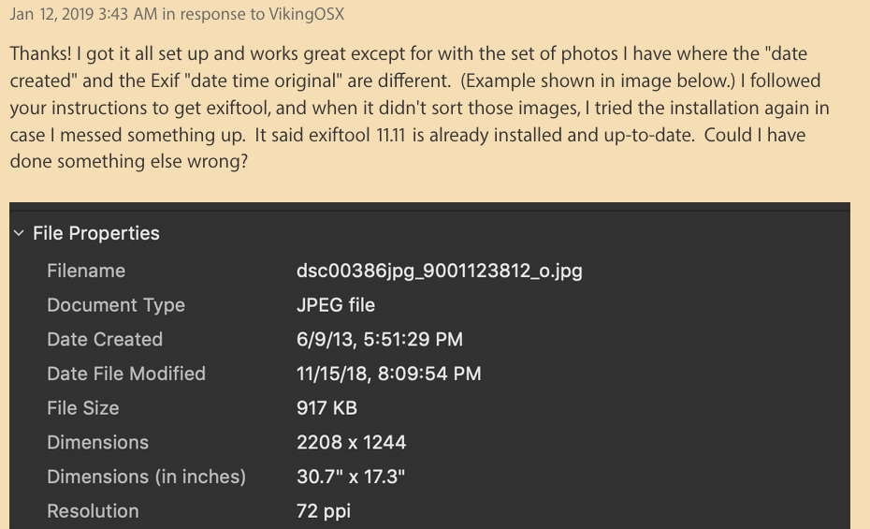Click the File Properties section header
The height and width of the screenshot is (529, 870).
96,234
